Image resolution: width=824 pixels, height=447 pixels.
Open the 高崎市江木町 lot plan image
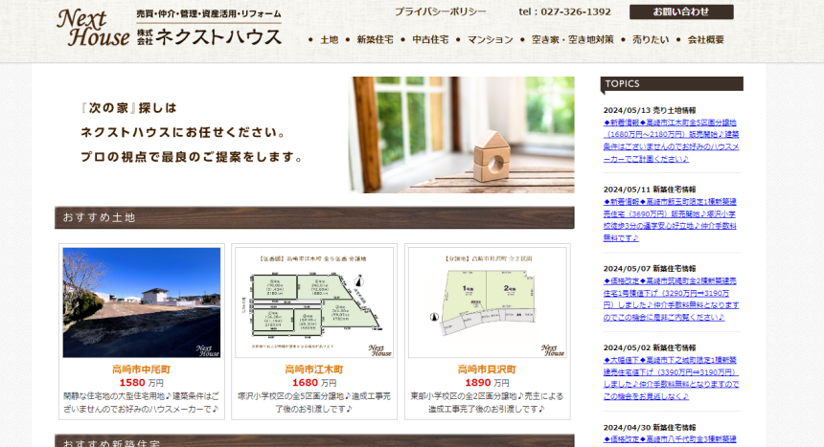tap(313, 302)
